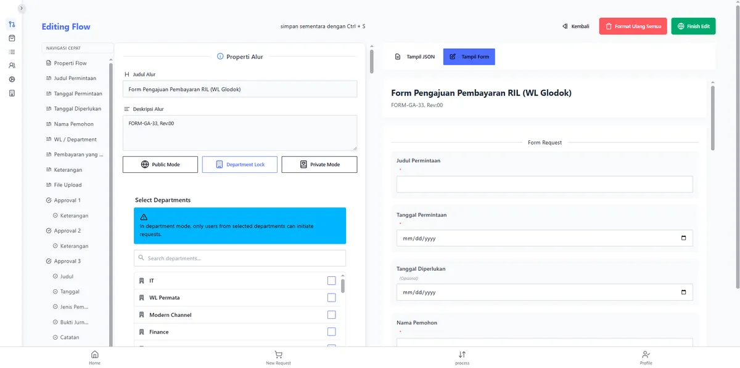Open the list icon in the sidebar
Viewport: 740px width, 368px height.
coord(12,52)
